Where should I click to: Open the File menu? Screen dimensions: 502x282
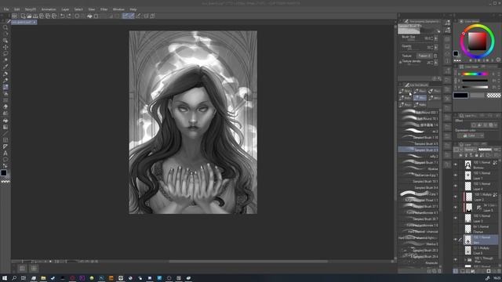(6, 9)
